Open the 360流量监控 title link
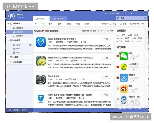The height and width of the screenshot is (123, 154). point(54,76)
